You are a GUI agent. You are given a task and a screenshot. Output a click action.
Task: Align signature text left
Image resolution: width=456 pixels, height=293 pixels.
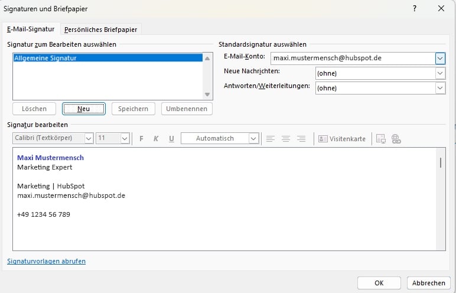(271, 139)
